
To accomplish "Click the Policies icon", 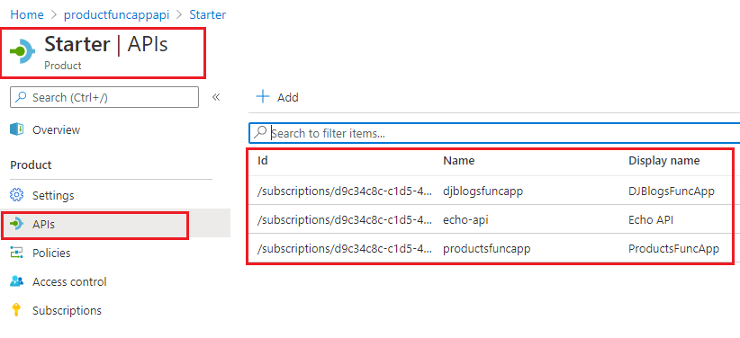I will pos(17,253).
